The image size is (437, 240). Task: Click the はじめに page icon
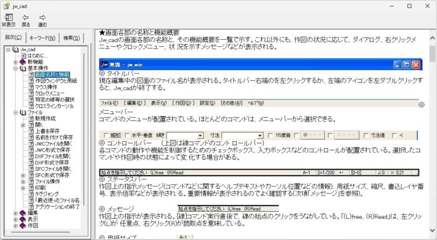point(24,56)
